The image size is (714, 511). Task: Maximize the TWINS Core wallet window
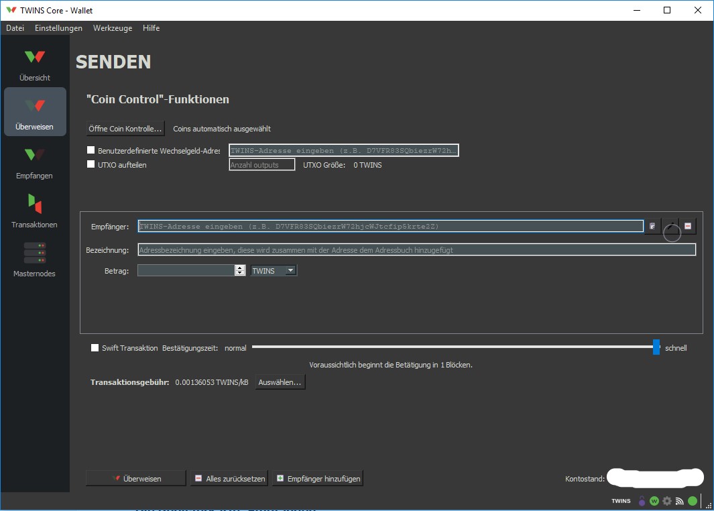coord(667,10)
